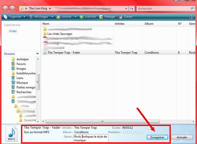The image size is (197, 144).
Task: Click the Graver disc burn icon
Action: click(121, 17)
